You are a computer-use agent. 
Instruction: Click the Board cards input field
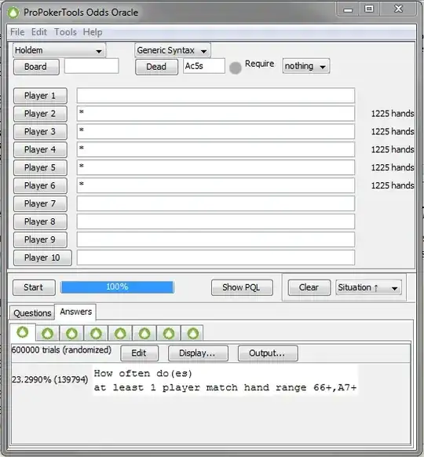pyautogui.click(x=92, y=66)
